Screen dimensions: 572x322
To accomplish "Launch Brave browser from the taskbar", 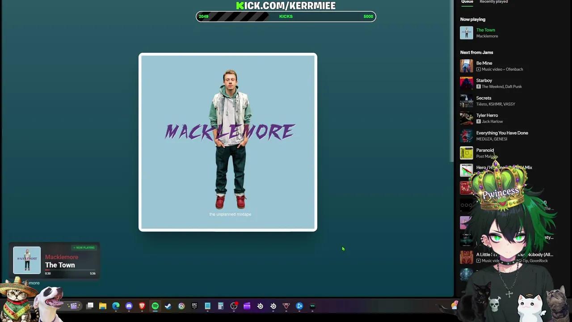I will pyautogui.click(x=142, y=306).
